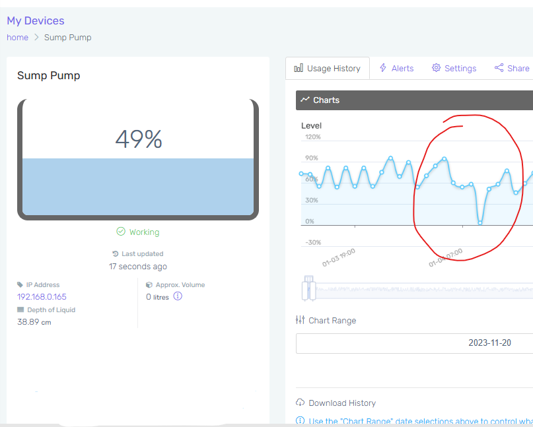Click the green Working status check icon
The width and height of the screenshot is (533, 427).
click(121, 232)
